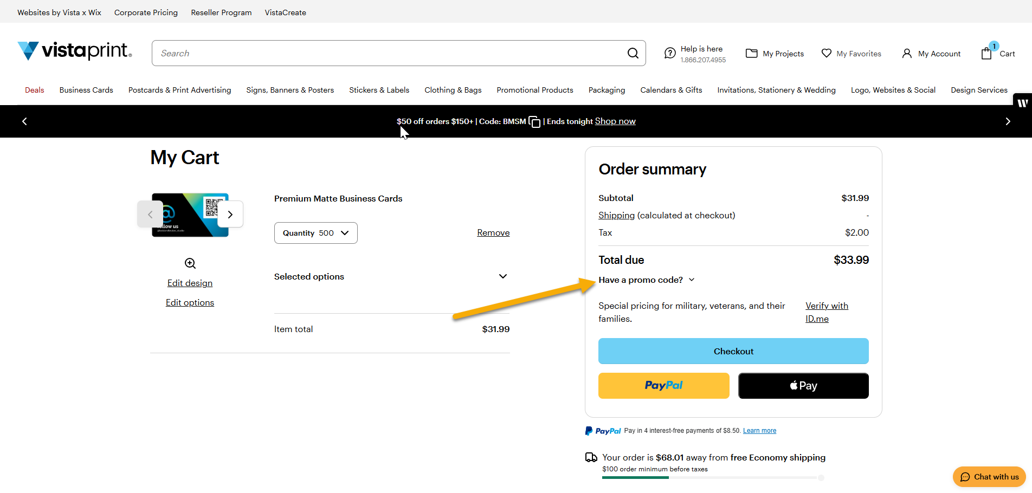Open VistaCreate link

[x=285, y=12]
